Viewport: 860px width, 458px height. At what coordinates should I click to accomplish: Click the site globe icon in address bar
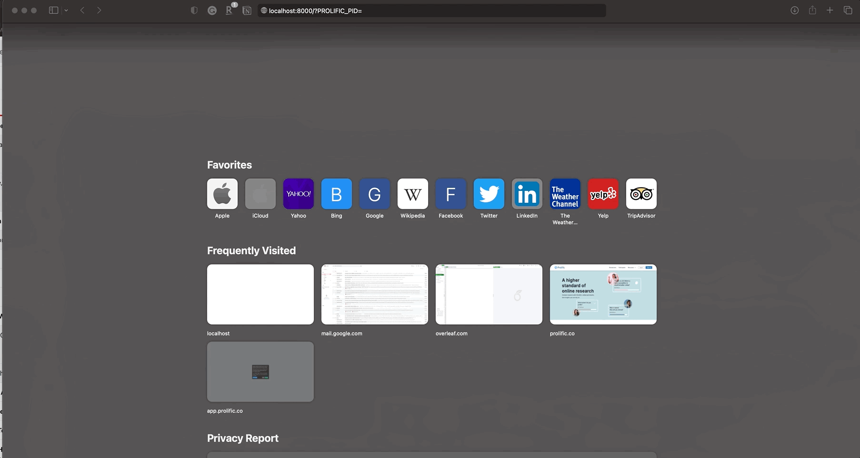point(264,10)
